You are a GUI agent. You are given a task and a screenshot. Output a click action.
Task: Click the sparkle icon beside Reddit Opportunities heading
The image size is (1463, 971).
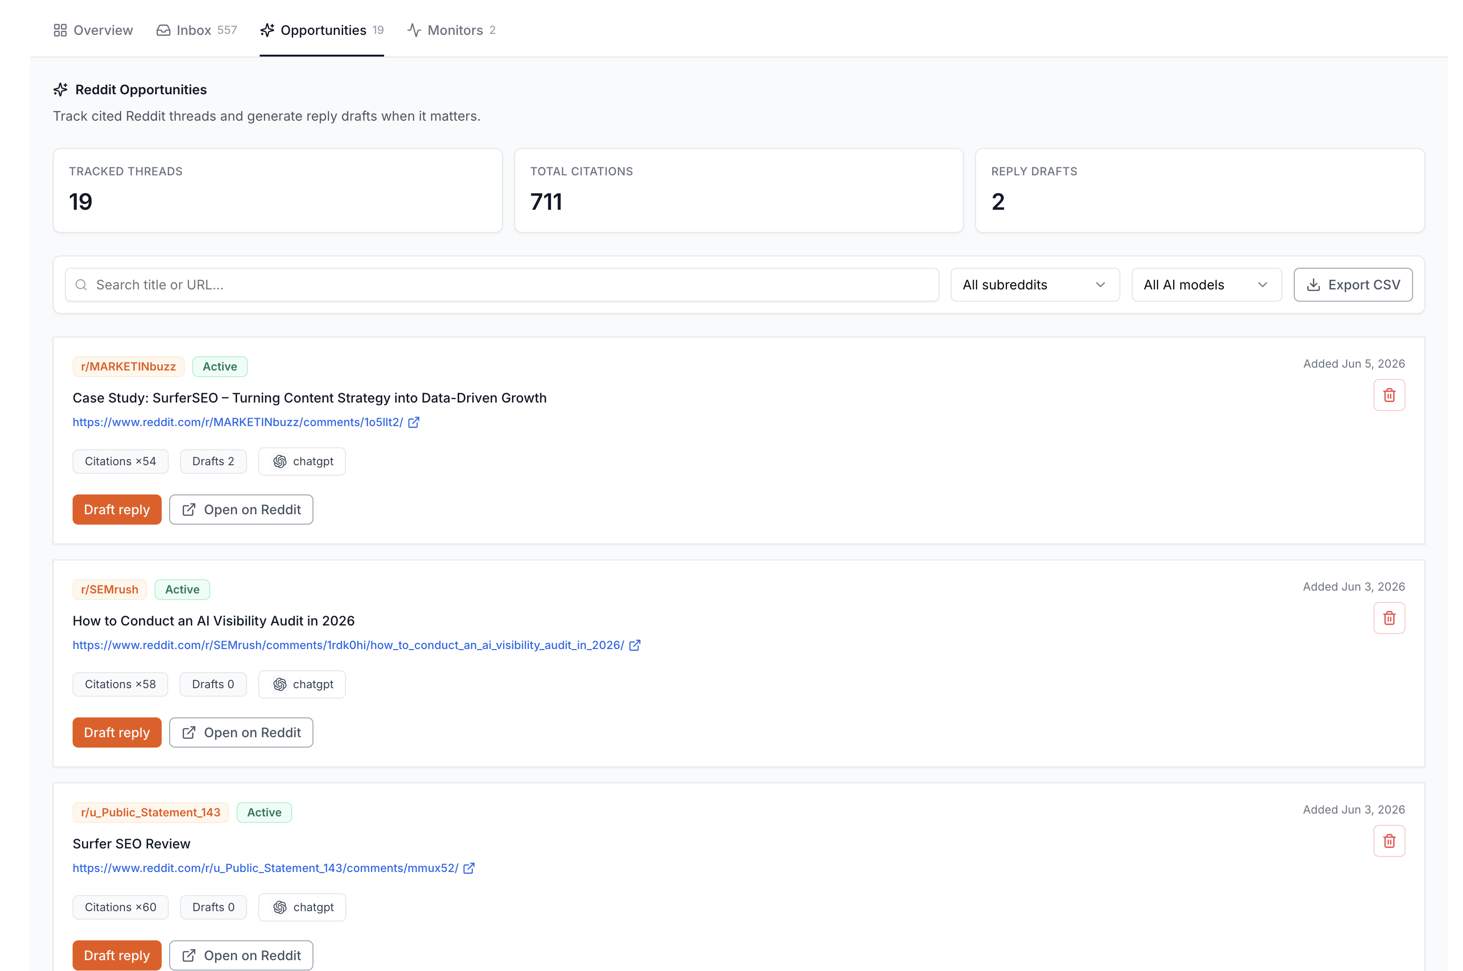(61, 90)
